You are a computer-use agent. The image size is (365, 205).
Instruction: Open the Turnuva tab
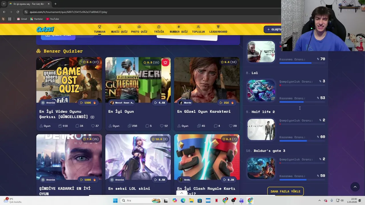coord(100,29)
